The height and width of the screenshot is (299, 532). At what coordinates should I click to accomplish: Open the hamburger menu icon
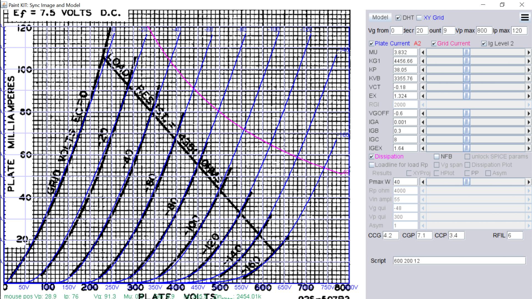tap(525, 17)
